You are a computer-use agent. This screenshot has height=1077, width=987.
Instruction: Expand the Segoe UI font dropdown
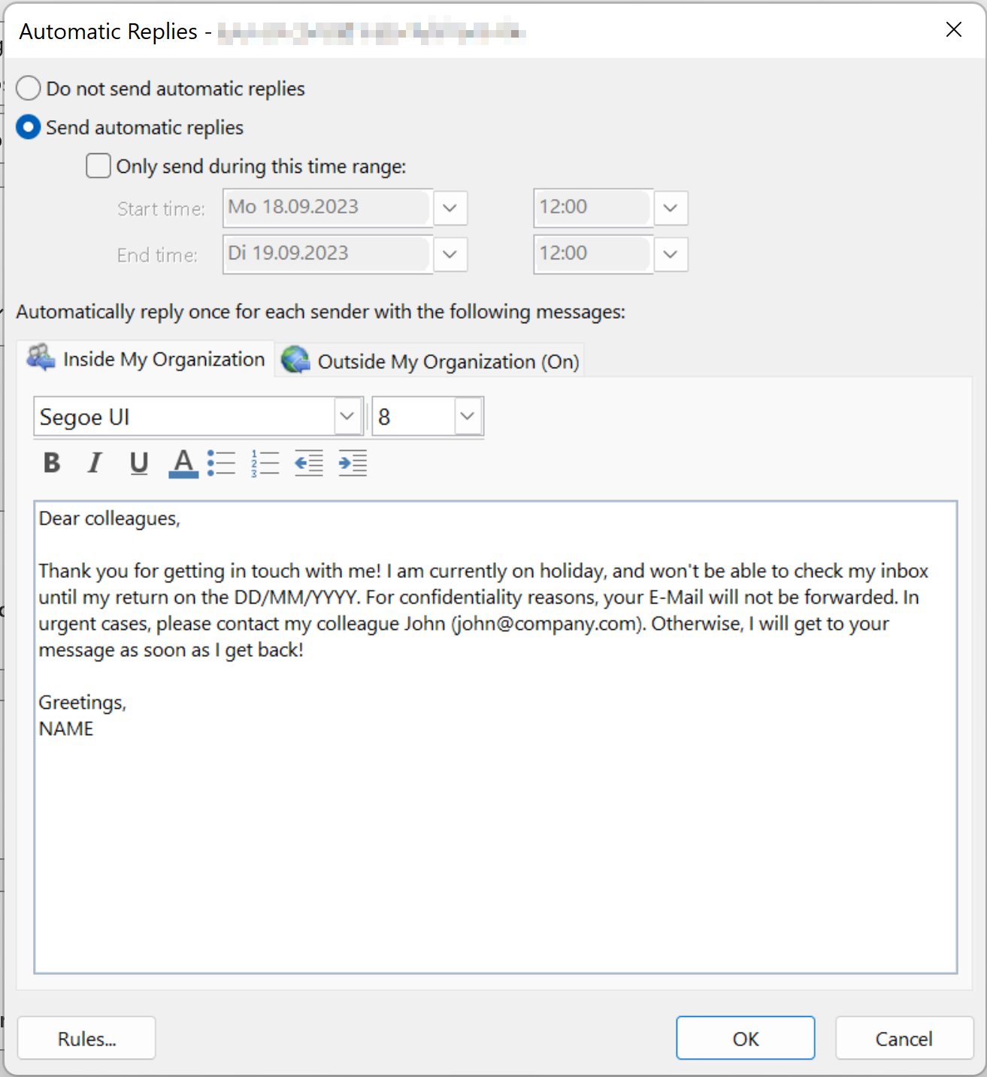pyautogui.click(x=347, y=416)
